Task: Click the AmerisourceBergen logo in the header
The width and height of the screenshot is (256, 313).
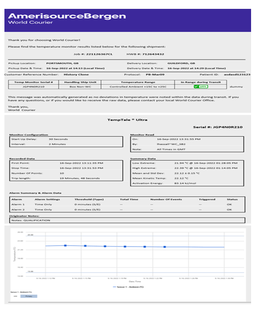Action: 67,16
